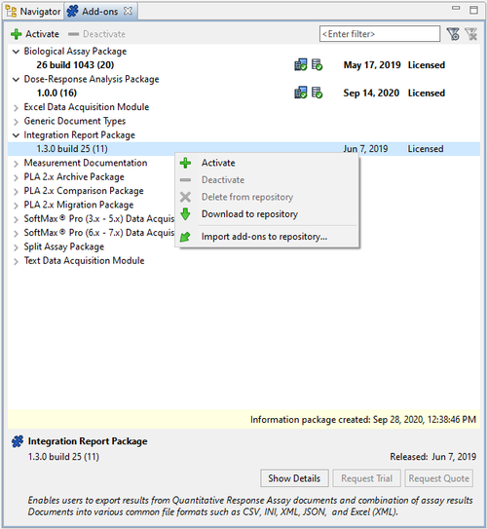Click the system status icon on Dose-Response row
This screenshot has height=529, width=487.
(x=301, y=93)
